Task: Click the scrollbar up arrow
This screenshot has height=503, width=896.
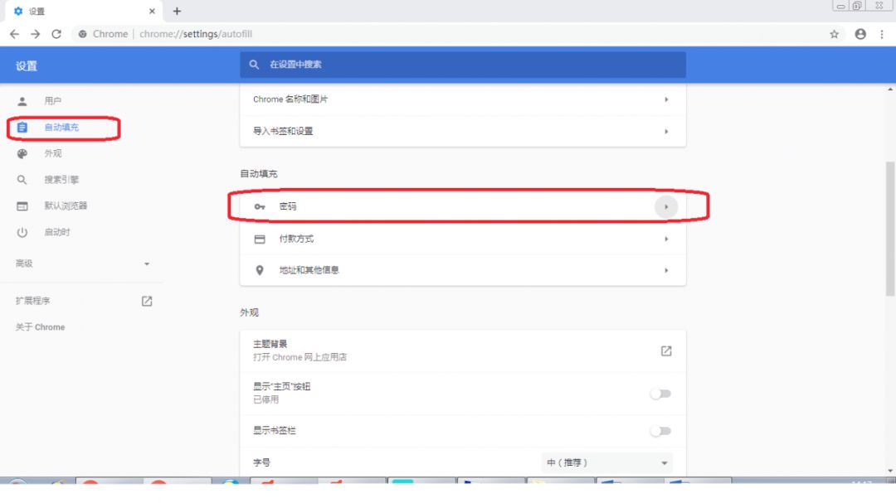Action: tap(890, 89)
